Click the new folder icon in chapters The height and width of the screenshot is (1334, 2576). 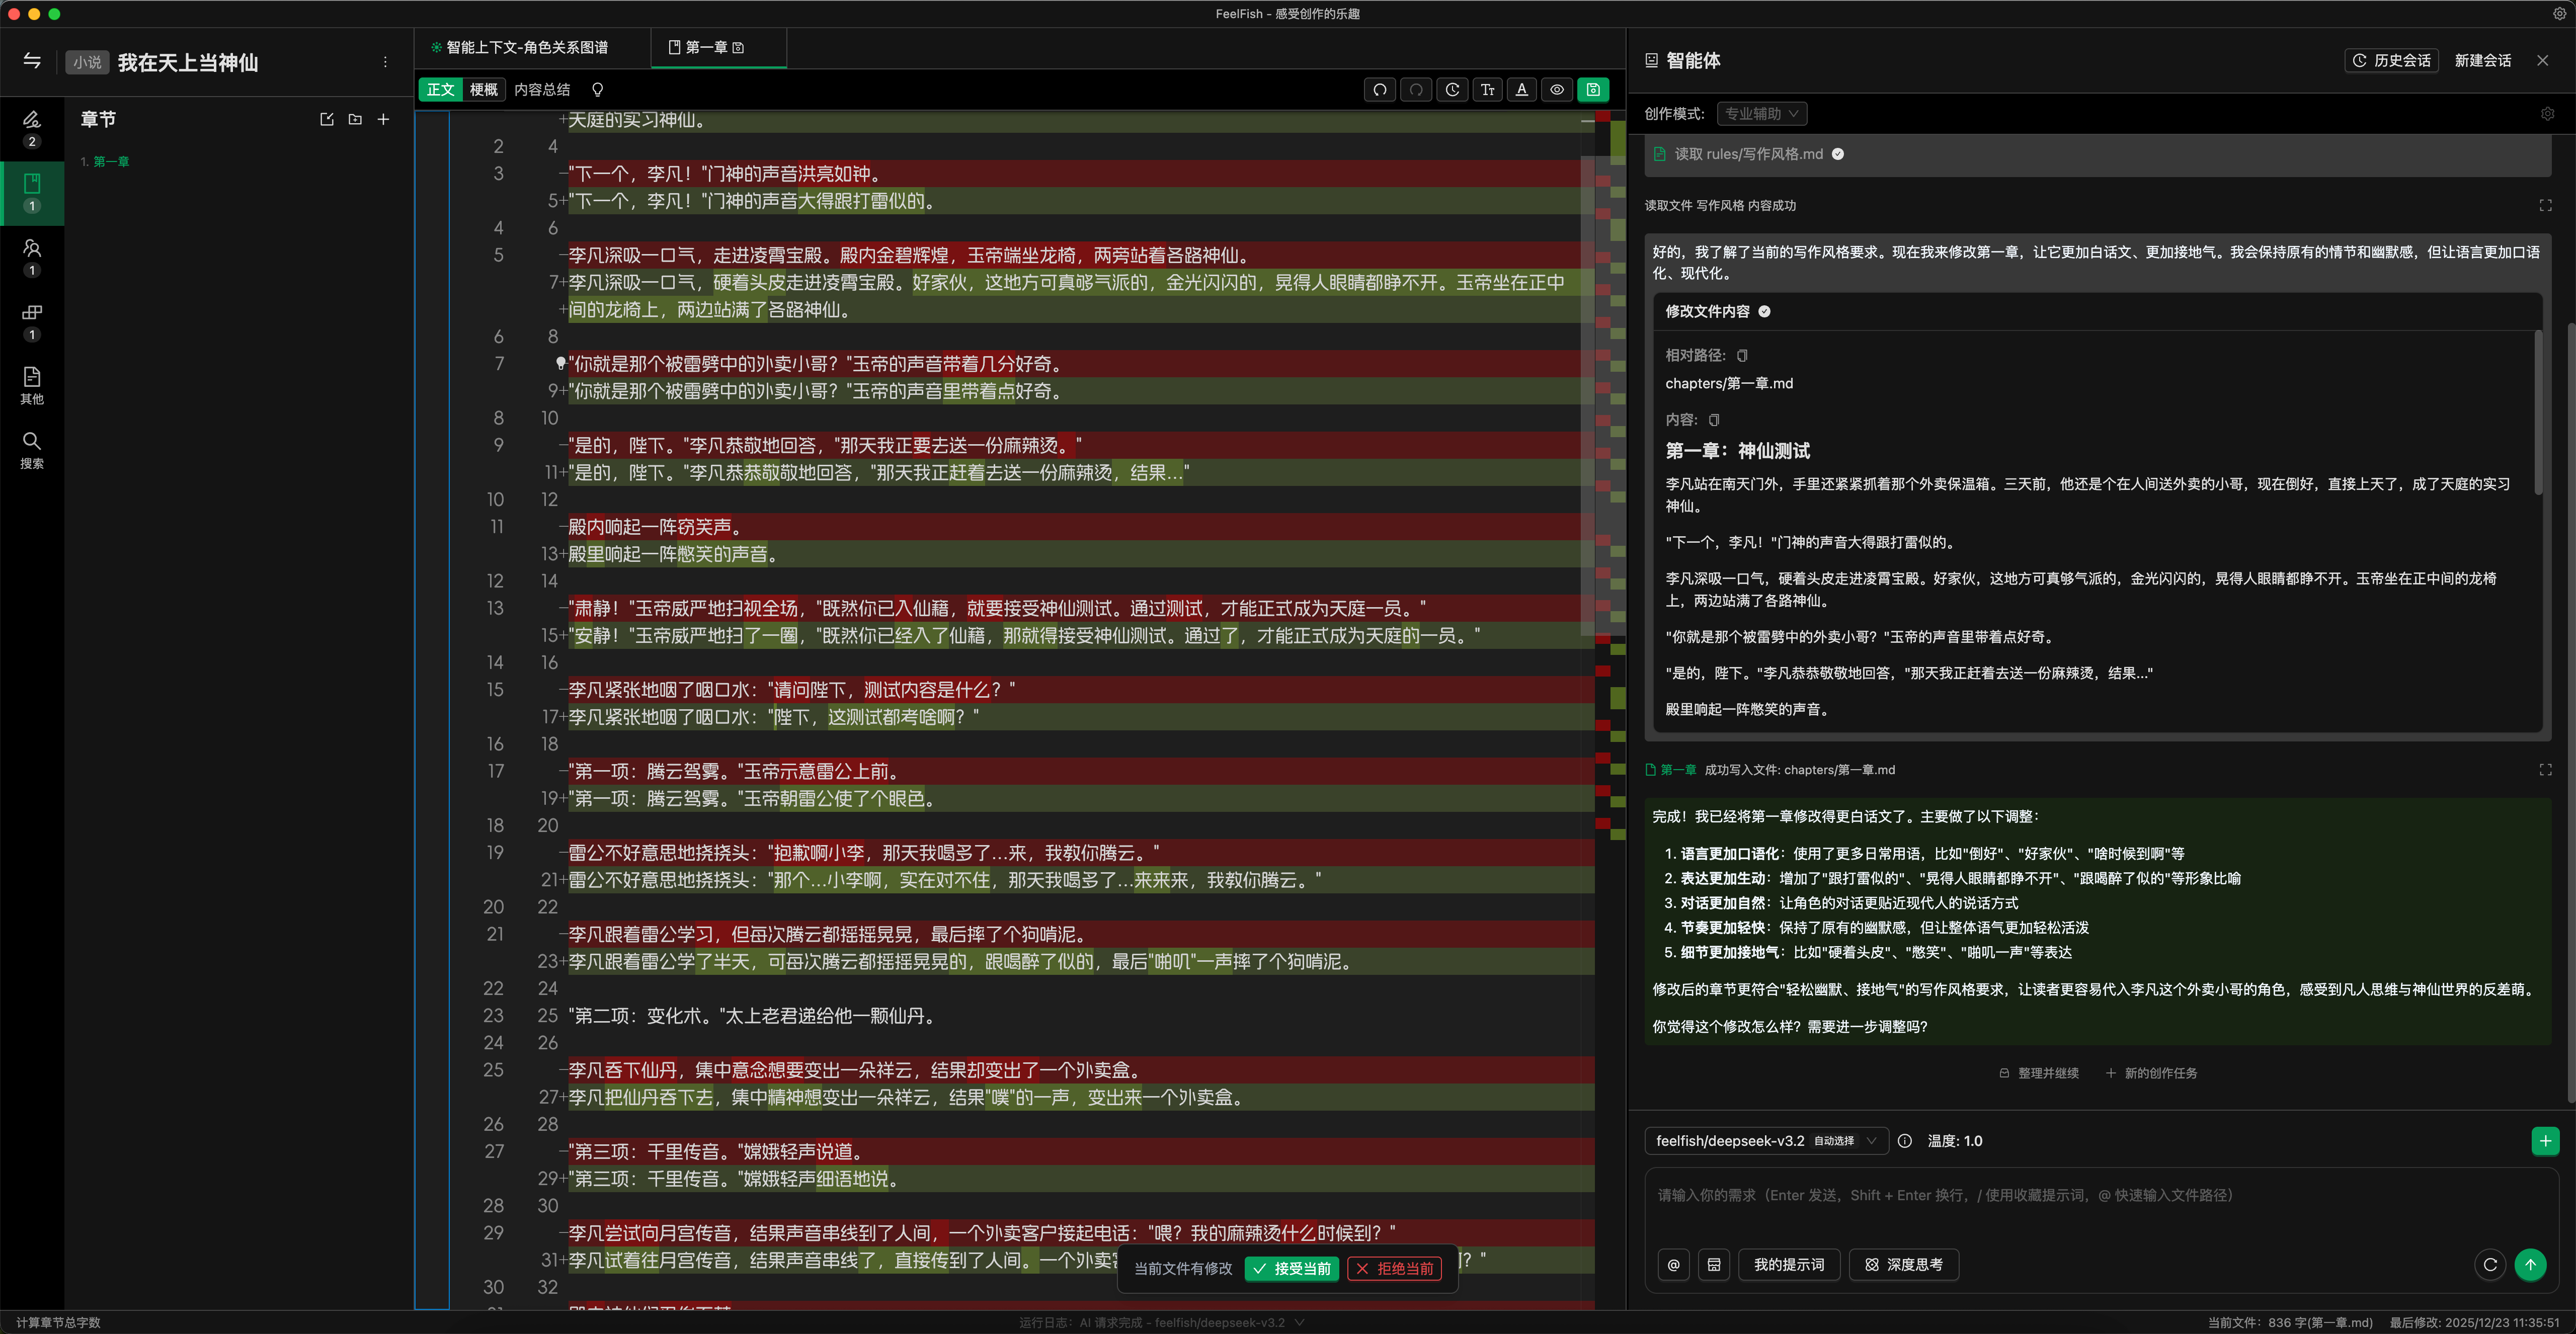pyautogui.click(x=355, y=120)
